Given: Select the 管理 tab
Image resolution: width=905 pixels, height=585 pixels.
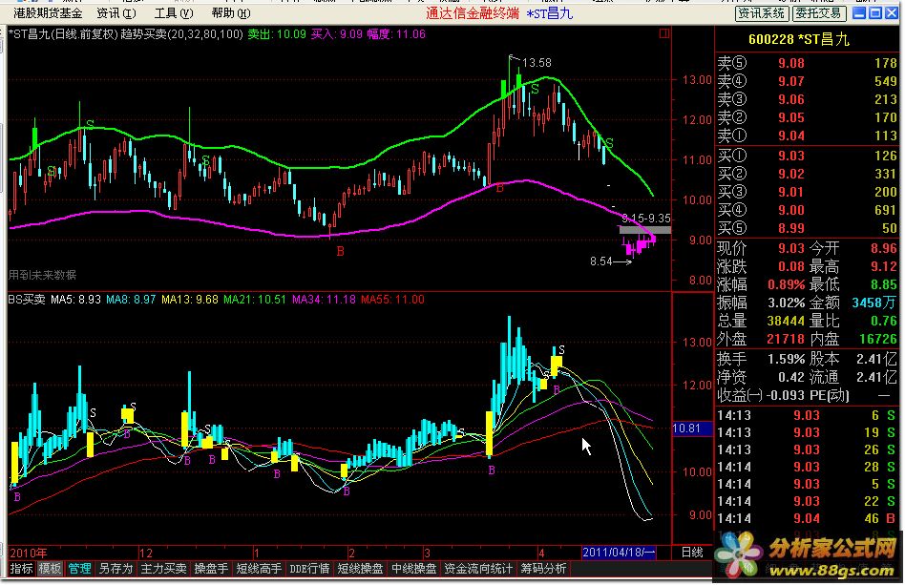Looking at the screenshot, I should coord(79,569).
